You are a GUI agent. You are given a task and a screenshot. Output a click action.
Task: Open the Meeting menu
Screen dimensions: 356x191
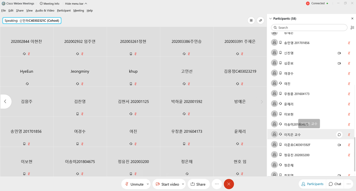point(79,10)
